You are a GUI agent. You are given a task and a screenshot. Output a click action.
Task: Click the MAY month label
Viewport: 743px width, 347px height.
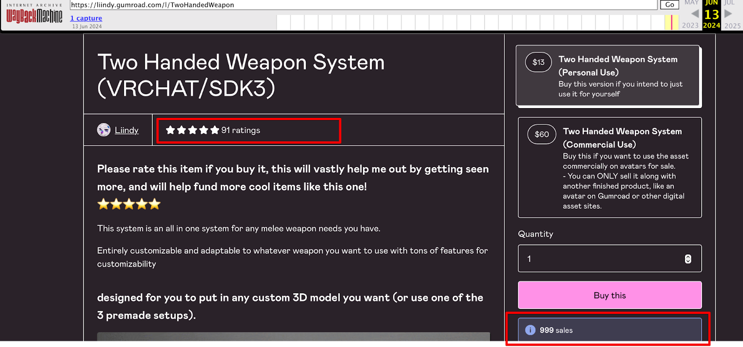point(691,3)
